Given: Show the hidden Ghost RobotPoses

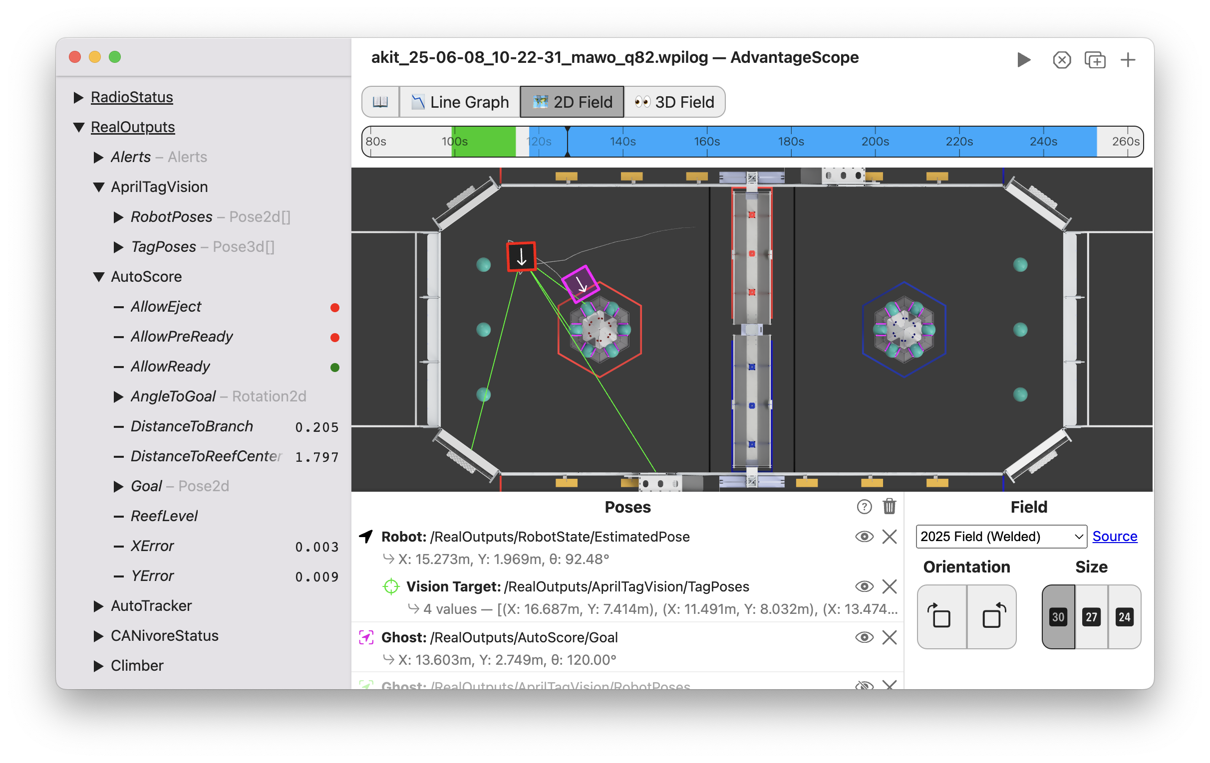Looking at the screenshot, I should point(864,686).
